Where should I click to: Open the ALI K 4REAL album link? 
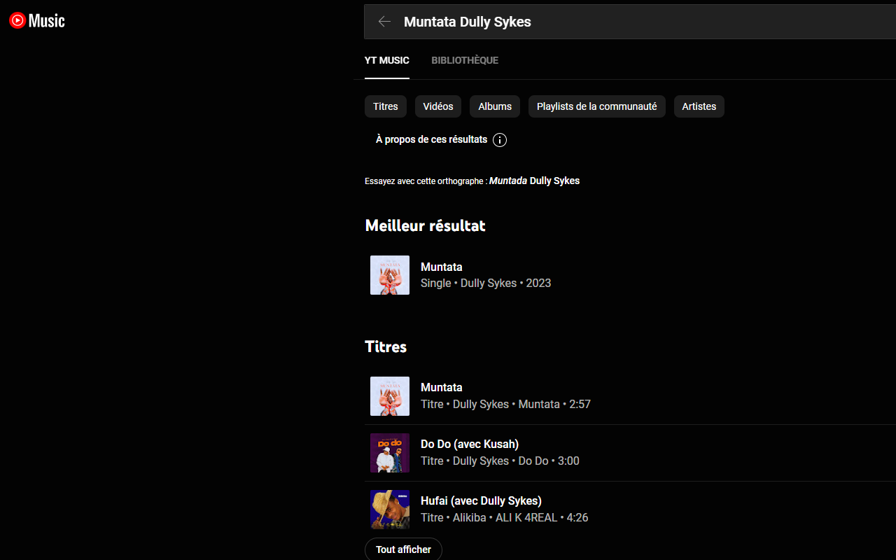coord(526,517)
